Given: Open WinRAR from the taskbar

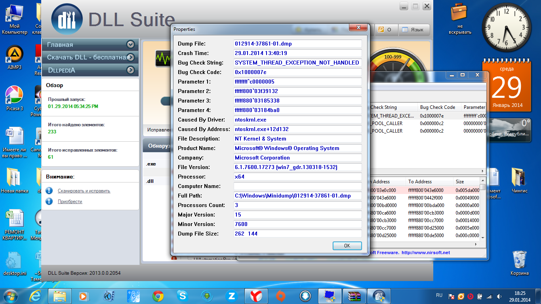Looking at the screenshot, I should [354, 296].
